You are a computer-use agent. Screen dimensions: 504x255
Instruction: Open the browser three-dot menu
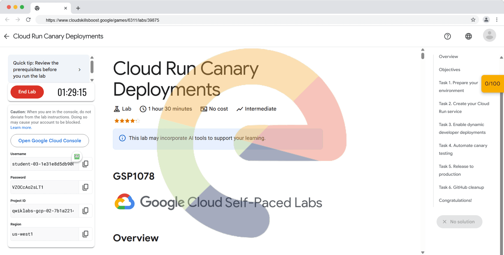click(x=497, y=20)
